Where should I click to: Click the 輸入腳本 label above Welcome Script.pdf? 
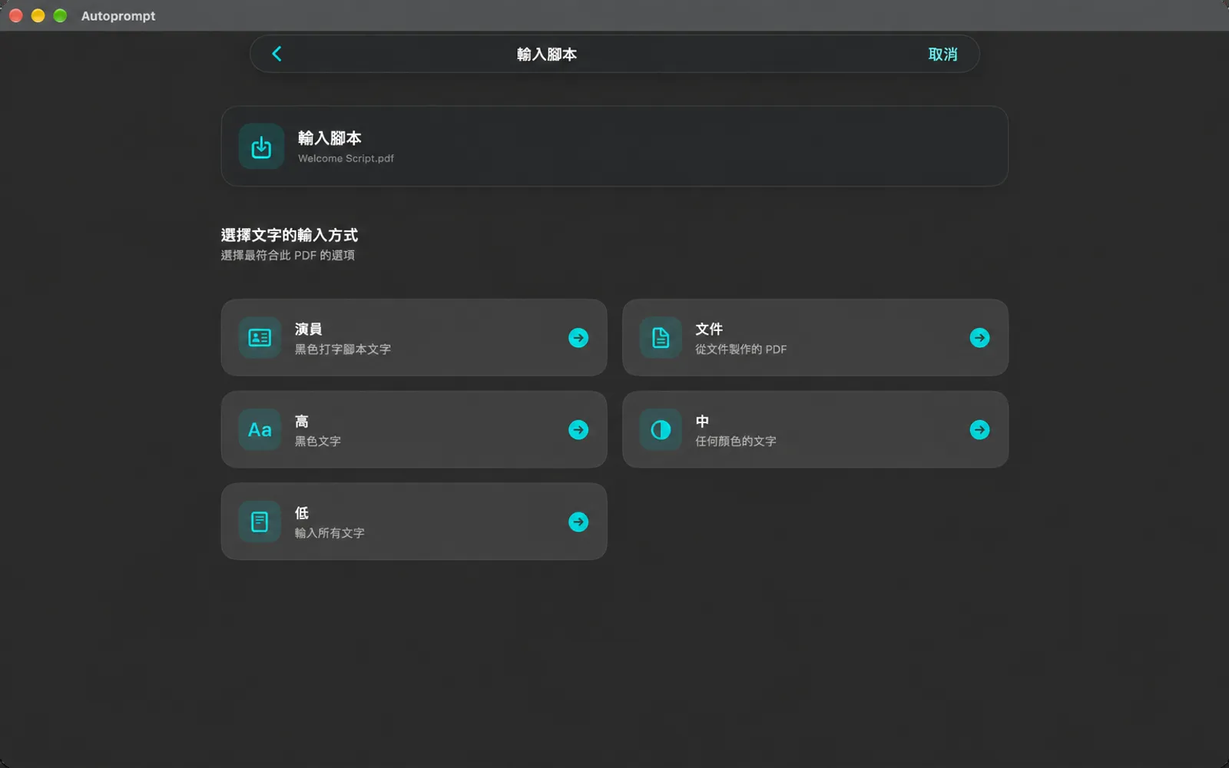click(330, 138)
